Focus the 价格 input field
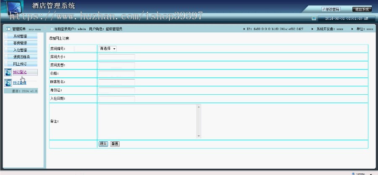The image size is (378, 175). 117,74
